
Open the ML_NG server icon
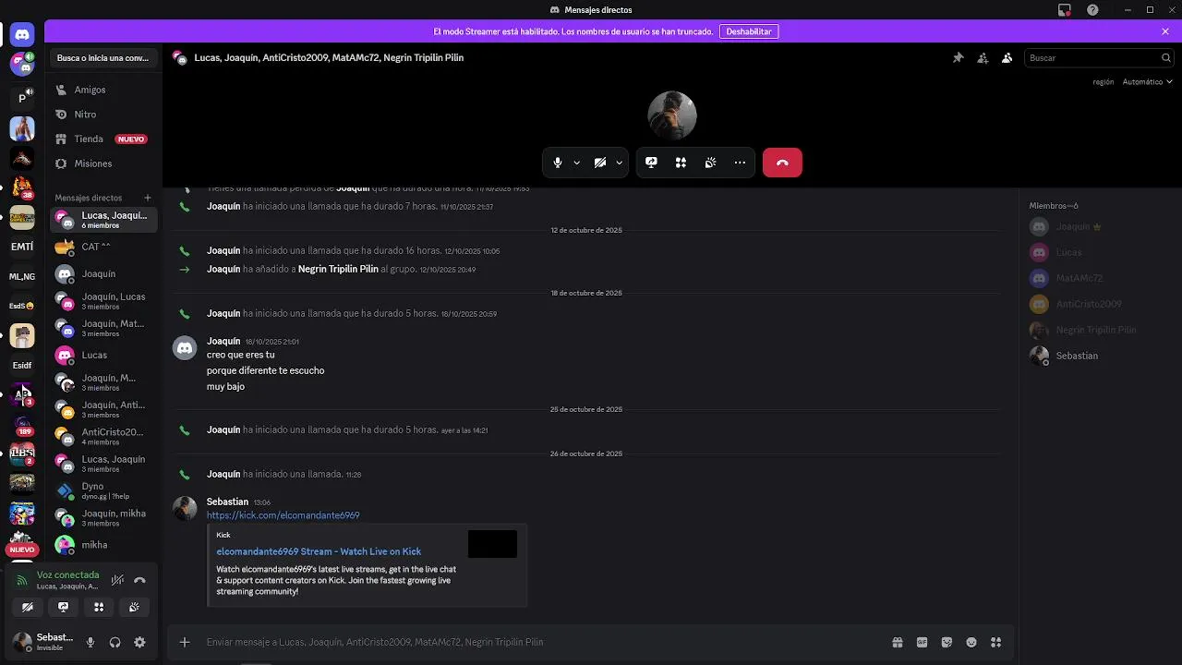coord(22,276)
